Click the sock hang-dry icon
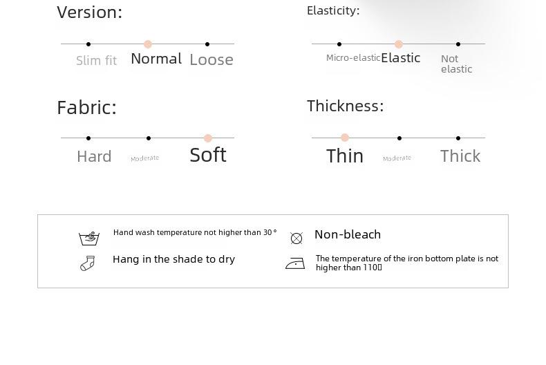Screen dimensions: 546x365 click(x=88, y=263)
